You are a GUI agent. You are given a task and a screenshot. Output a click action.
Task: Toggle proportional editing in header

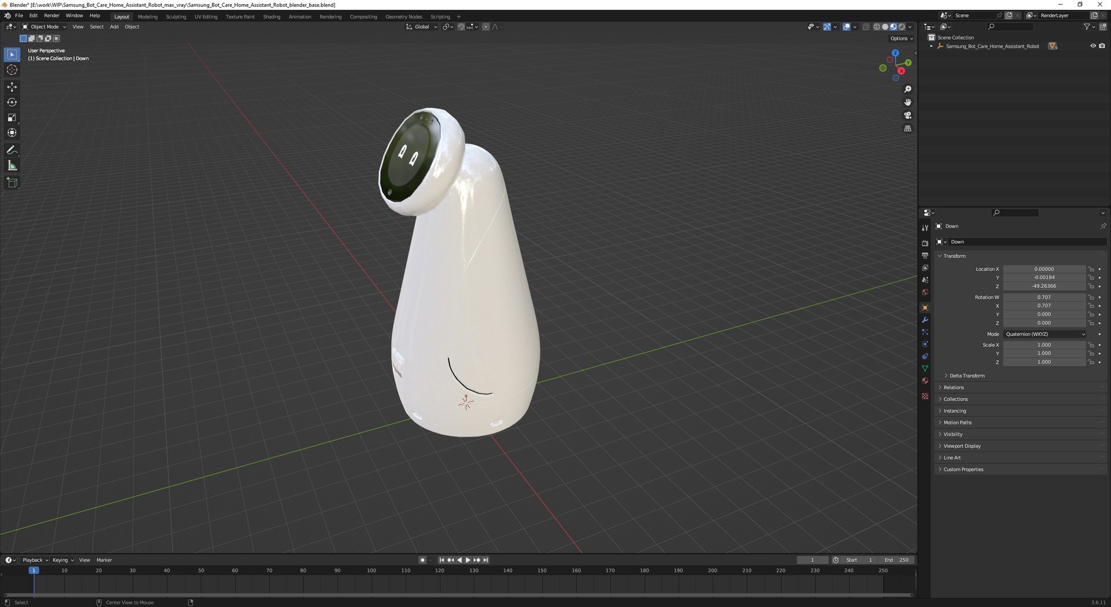point(486,27)
